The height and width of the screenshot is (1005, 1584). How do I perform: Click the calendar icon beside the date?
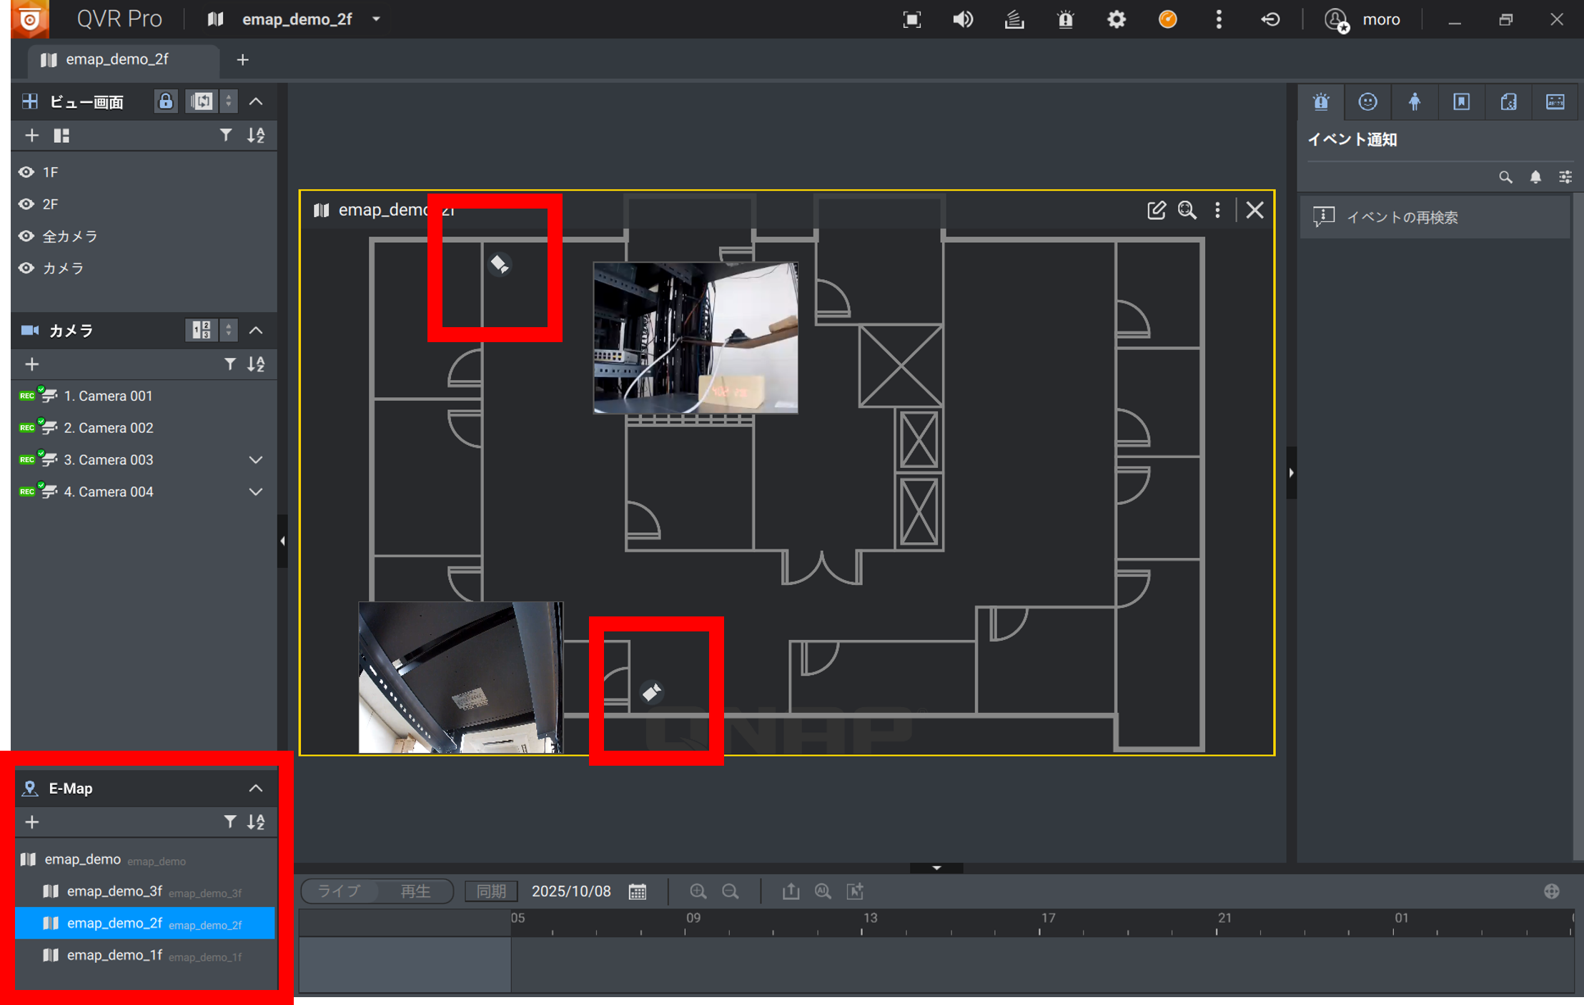(x=638, y=891)
